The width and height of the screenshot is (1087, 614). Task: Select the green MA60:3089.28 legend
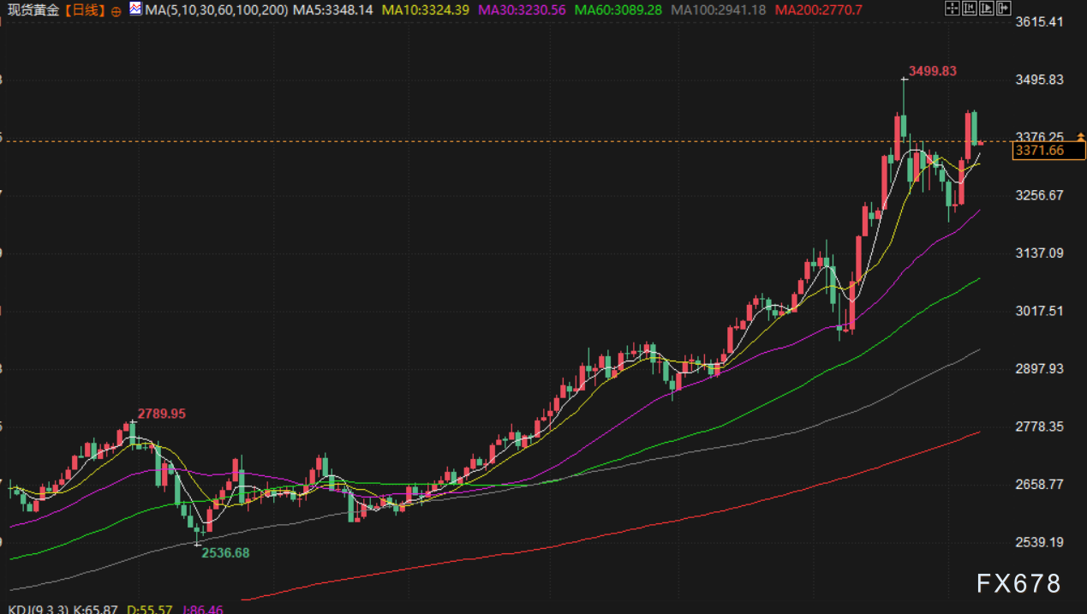coord(618,10)
